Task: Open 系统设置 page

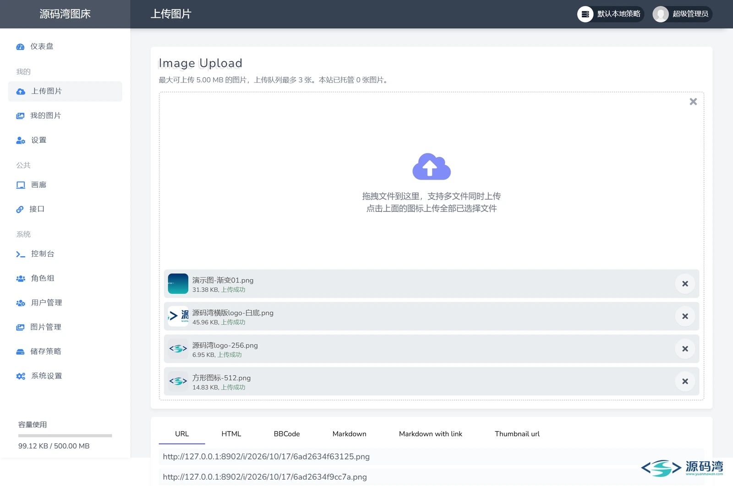Action: (65, 376)
